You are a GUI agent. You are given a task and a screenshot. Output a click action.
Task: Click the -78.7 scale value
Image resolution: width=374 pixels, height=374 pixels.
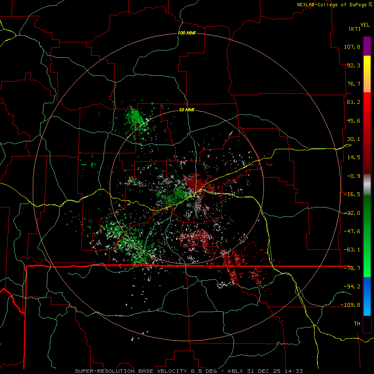click(352, 268)
